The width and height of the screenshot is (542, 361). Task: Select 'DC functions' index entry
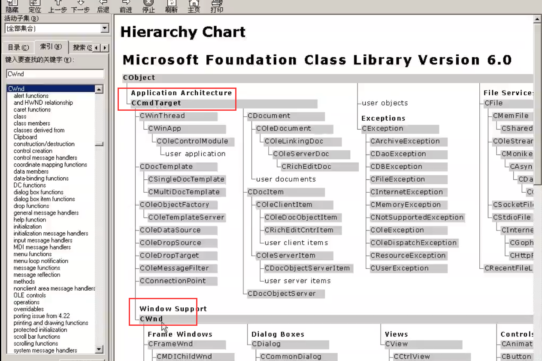30,185
